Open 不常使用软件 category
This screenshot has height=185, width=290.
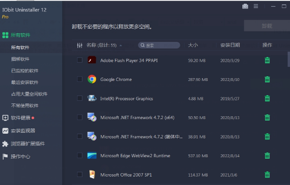[25, 105]
